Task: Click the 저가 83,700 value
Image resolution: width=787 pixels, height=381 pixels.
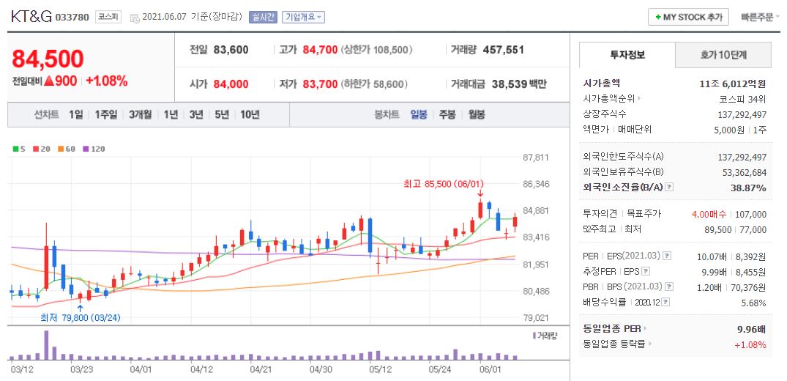Action: click(320, 84)
